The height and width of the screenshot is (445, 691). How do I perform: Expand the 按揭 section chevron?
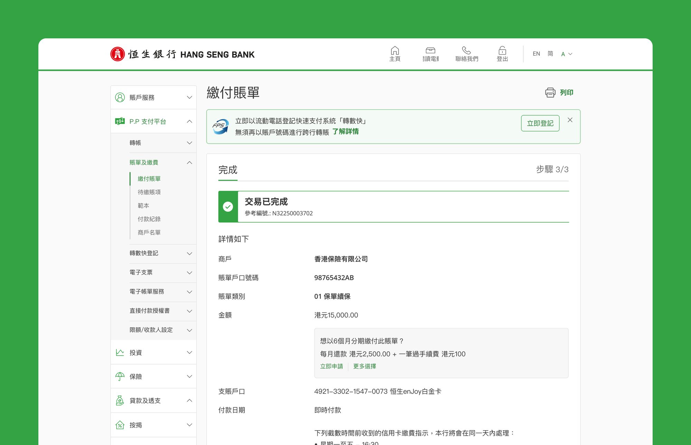pyautogui.click(x=189, y=425)
